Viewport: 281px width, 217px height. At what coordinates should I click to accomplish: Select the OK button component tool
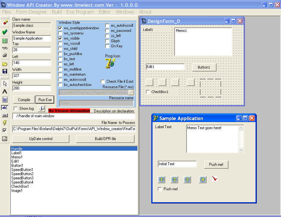(x=5, y=115)
